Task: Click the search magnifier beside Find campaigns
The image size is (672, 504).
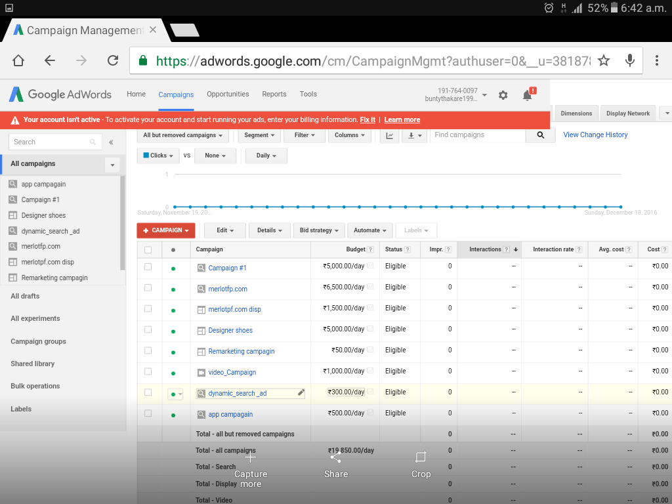Action: 541,135
